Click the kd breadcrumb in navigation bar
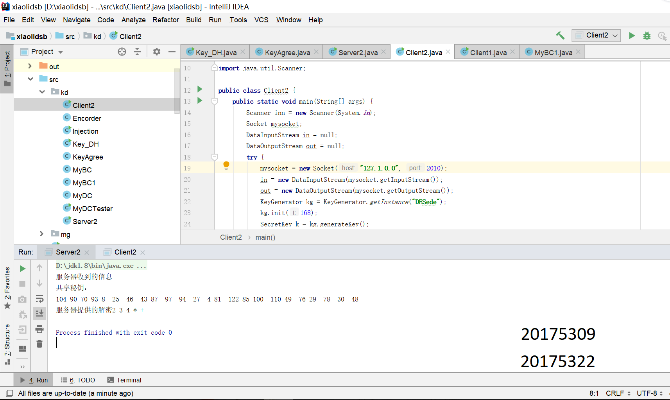The image size is (670, 400). [93, 36]
